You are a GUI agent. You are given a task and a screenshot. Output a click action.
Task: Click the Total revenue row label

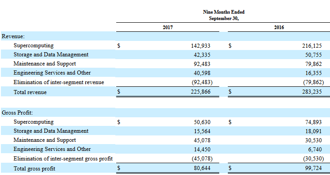[x=30, y=92]
